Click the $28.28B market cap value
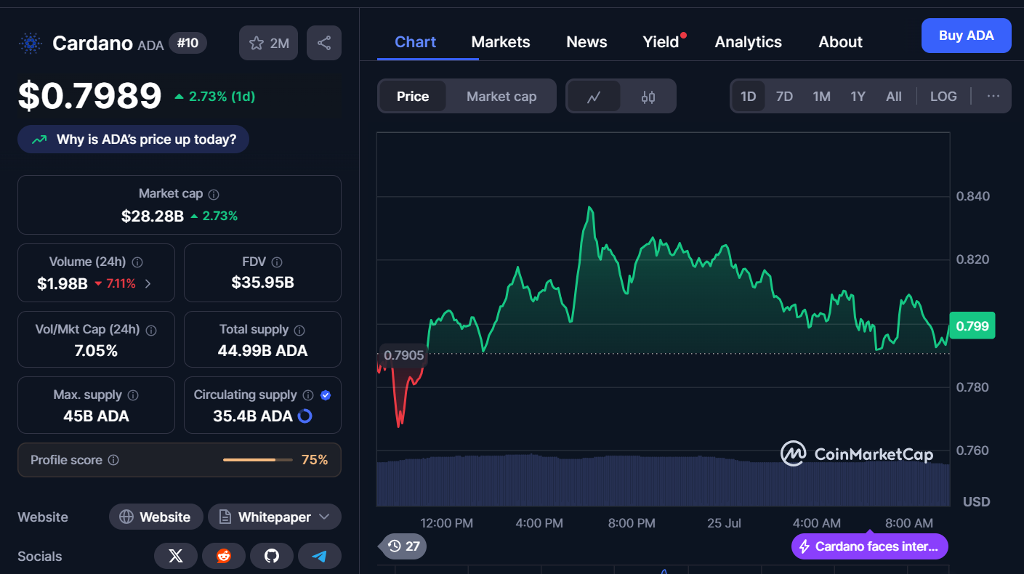Viewport: 1024px width, 574px height. (153, 216)
